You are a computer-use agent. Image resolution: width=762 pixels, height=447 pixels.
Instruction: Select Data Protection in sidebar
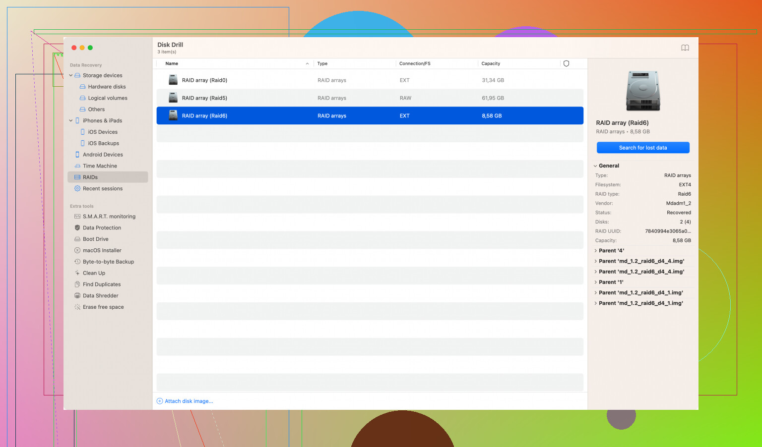pyautogui.click(x=102, y=228)
